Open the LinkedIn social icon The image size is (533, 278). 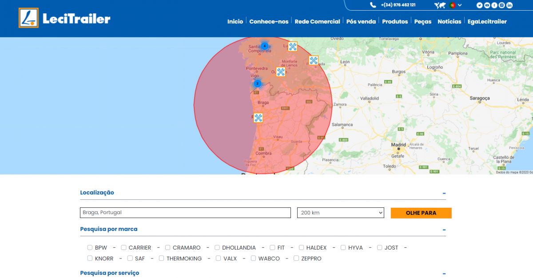509,5
